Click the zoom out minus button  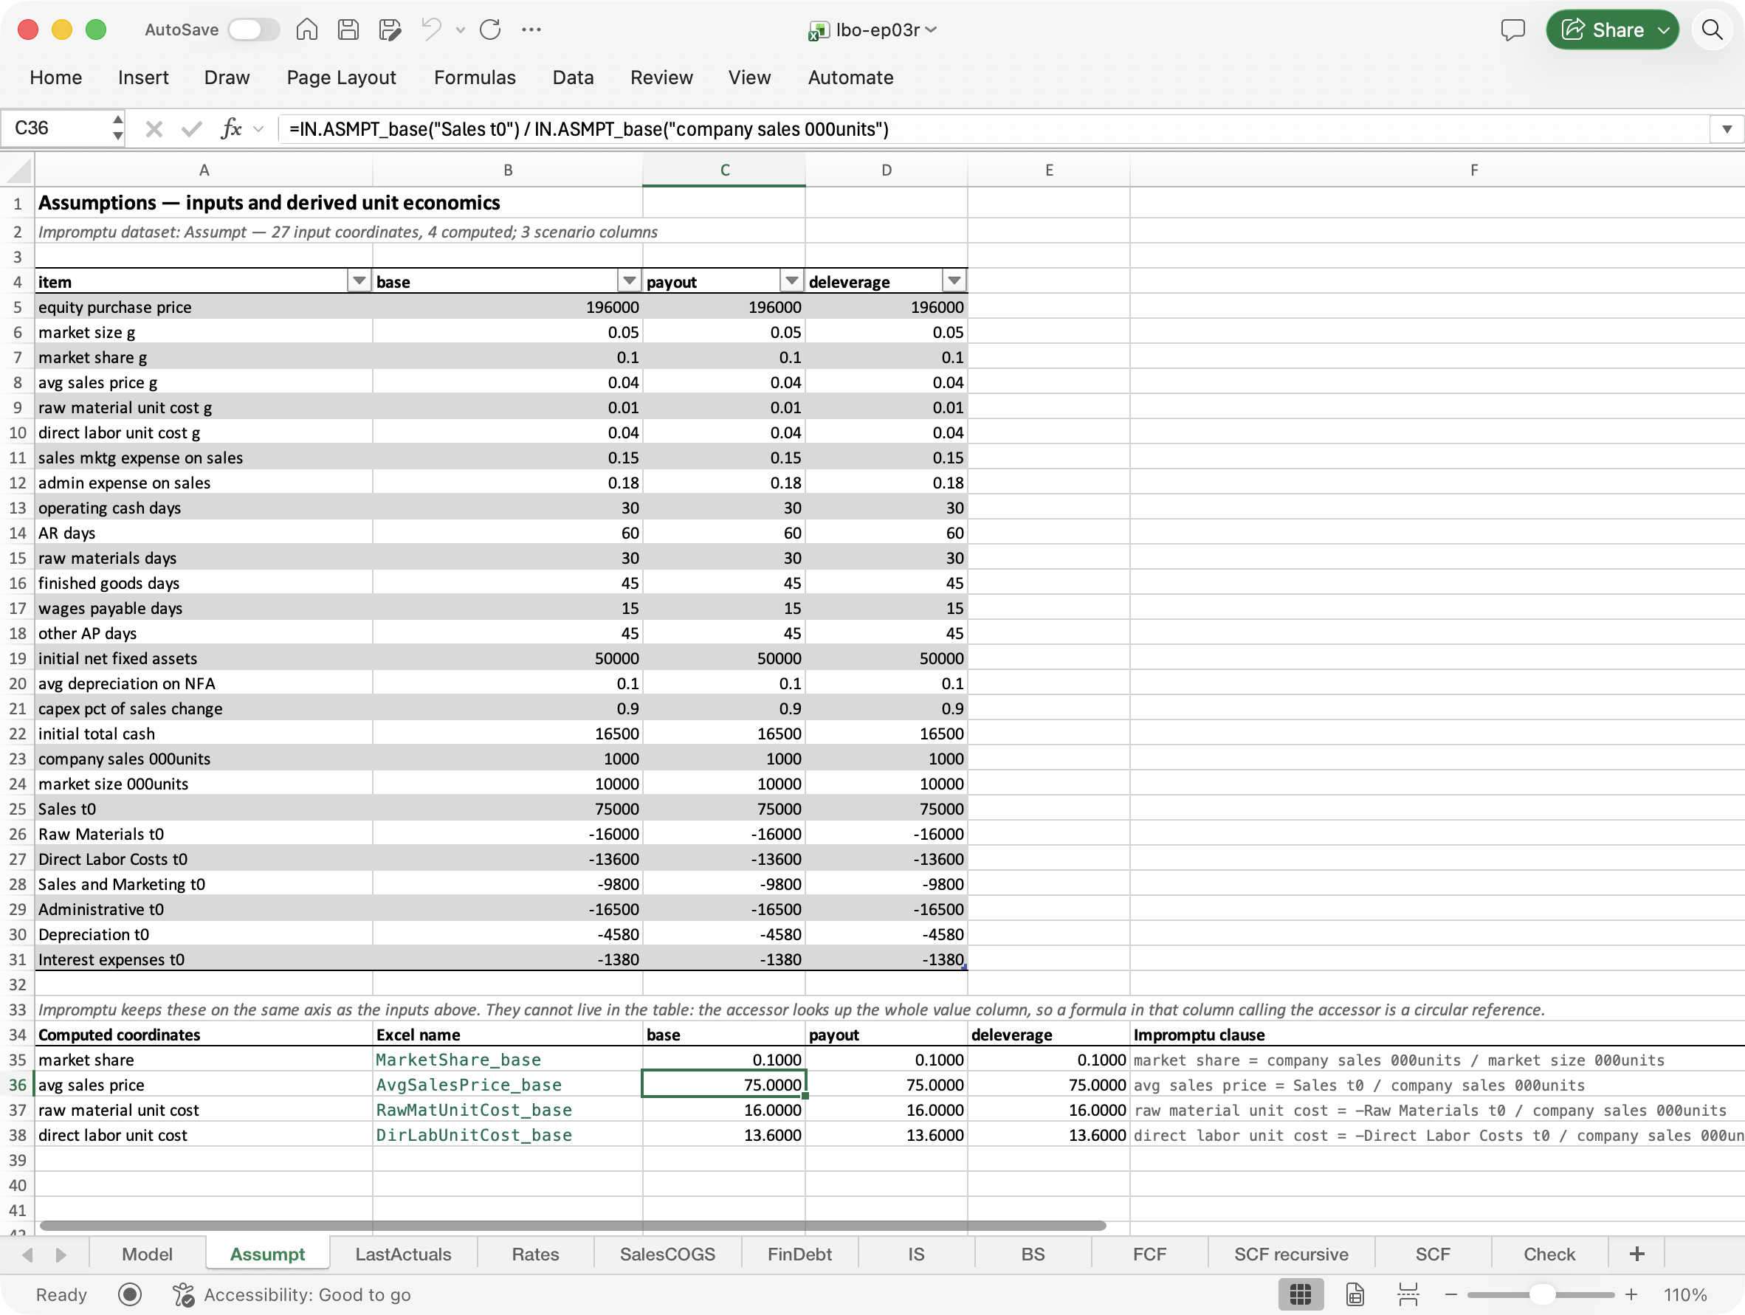[1450, 1294]
